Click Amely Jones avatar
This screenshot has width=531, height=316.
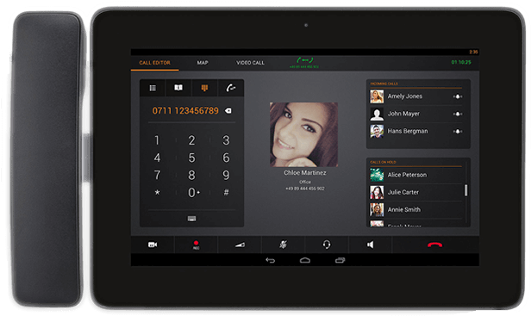point(377,96)
